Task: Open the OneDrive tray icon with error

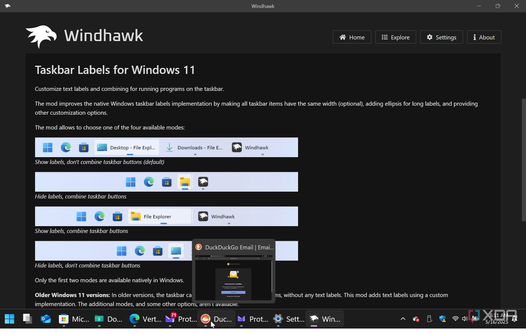Action: click(x=416, y=319)
